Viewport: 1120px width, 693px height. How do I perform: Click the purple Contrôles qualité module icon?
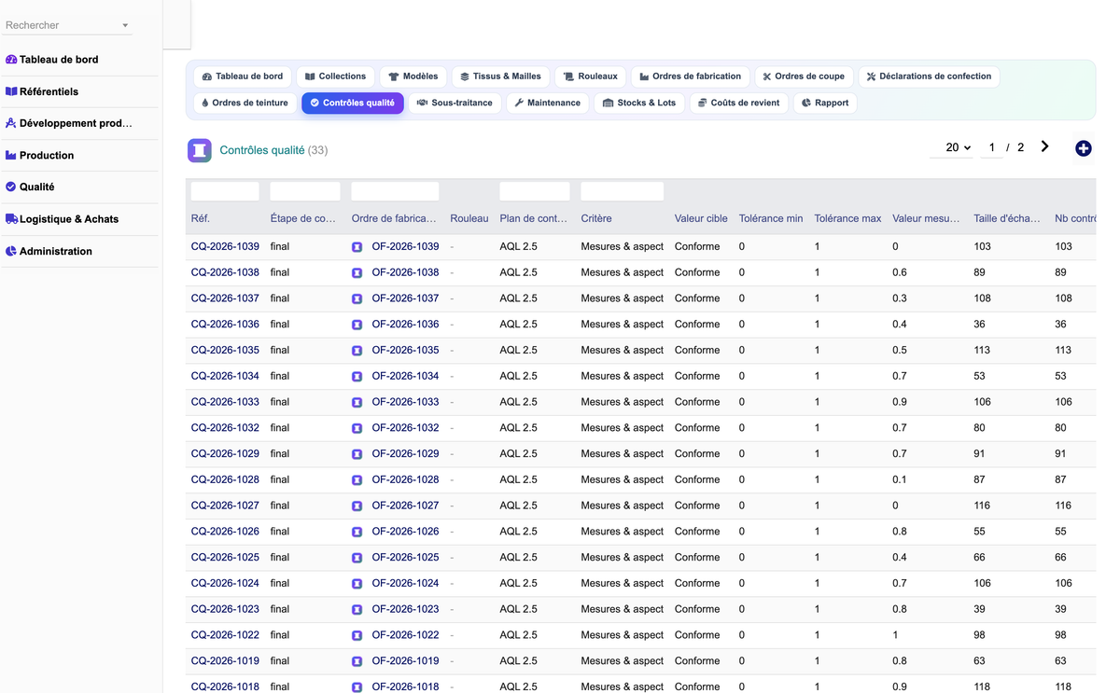coord(200,150)
